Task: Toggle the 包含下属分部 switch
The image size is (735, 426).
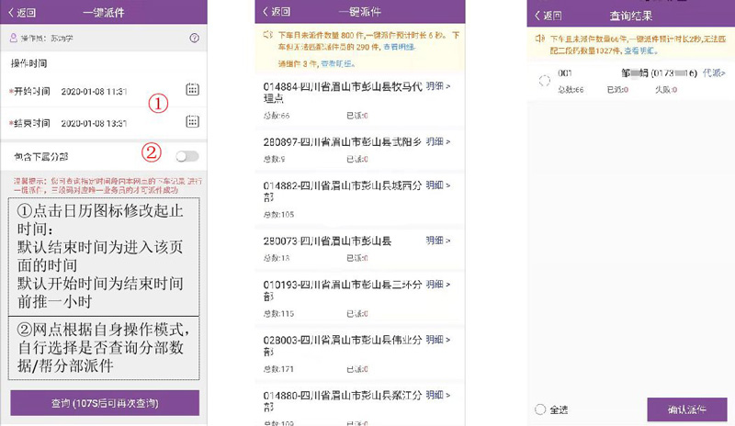Action: (187, 156)
